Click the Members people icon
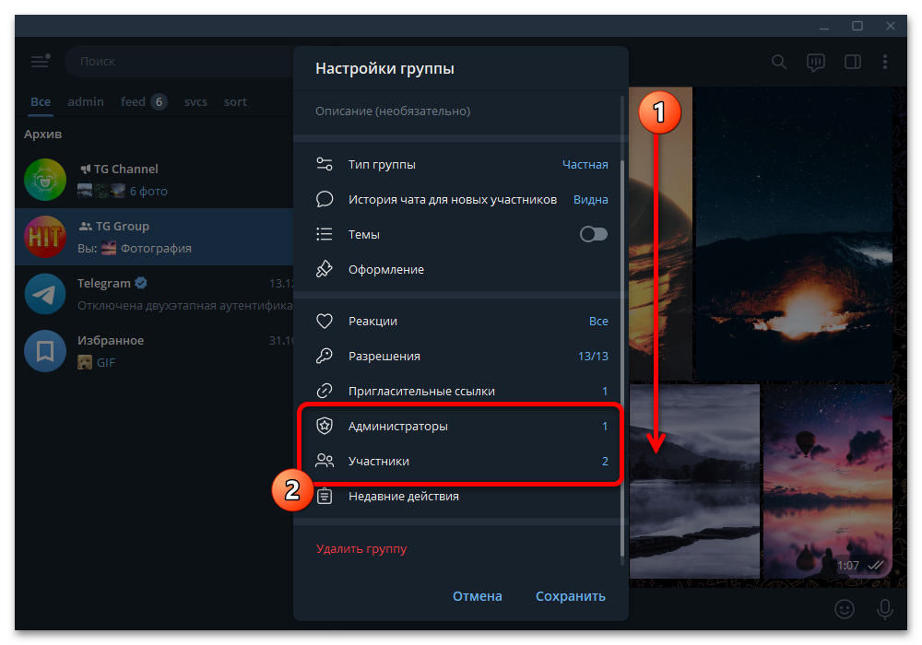 coord(324,461)
